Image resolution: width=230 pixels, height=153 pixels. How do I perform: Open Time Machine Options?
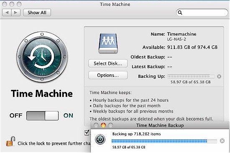pos(108,75)
